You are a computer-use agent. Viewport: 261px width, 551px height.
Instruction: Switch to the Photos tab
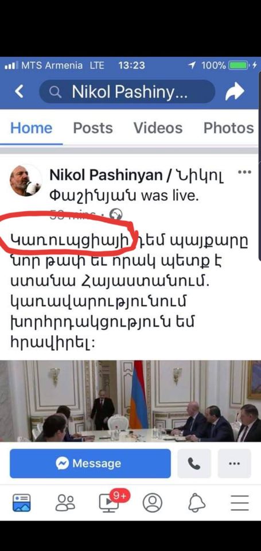pyautogui.click(x=229, y=128)
